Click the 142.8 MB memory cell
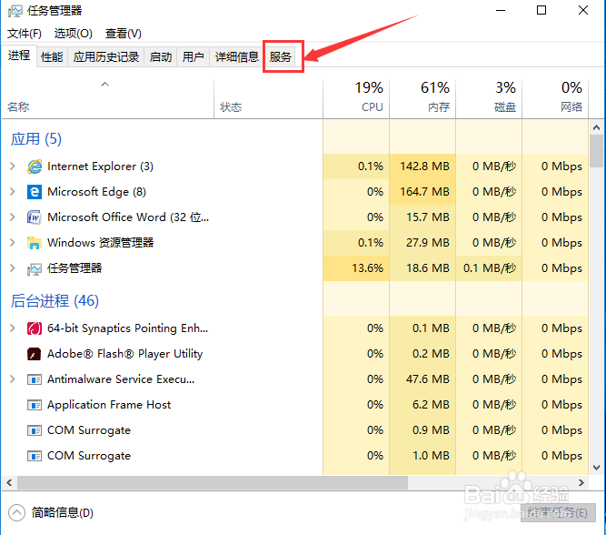Viewport: 606px width, 535px height. [422, 167]
